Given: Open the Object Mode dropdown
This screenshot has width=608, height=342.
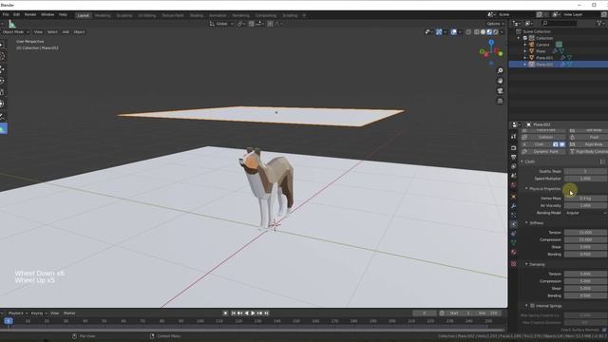Looking at the screenshot, I should tap(15, 32).
